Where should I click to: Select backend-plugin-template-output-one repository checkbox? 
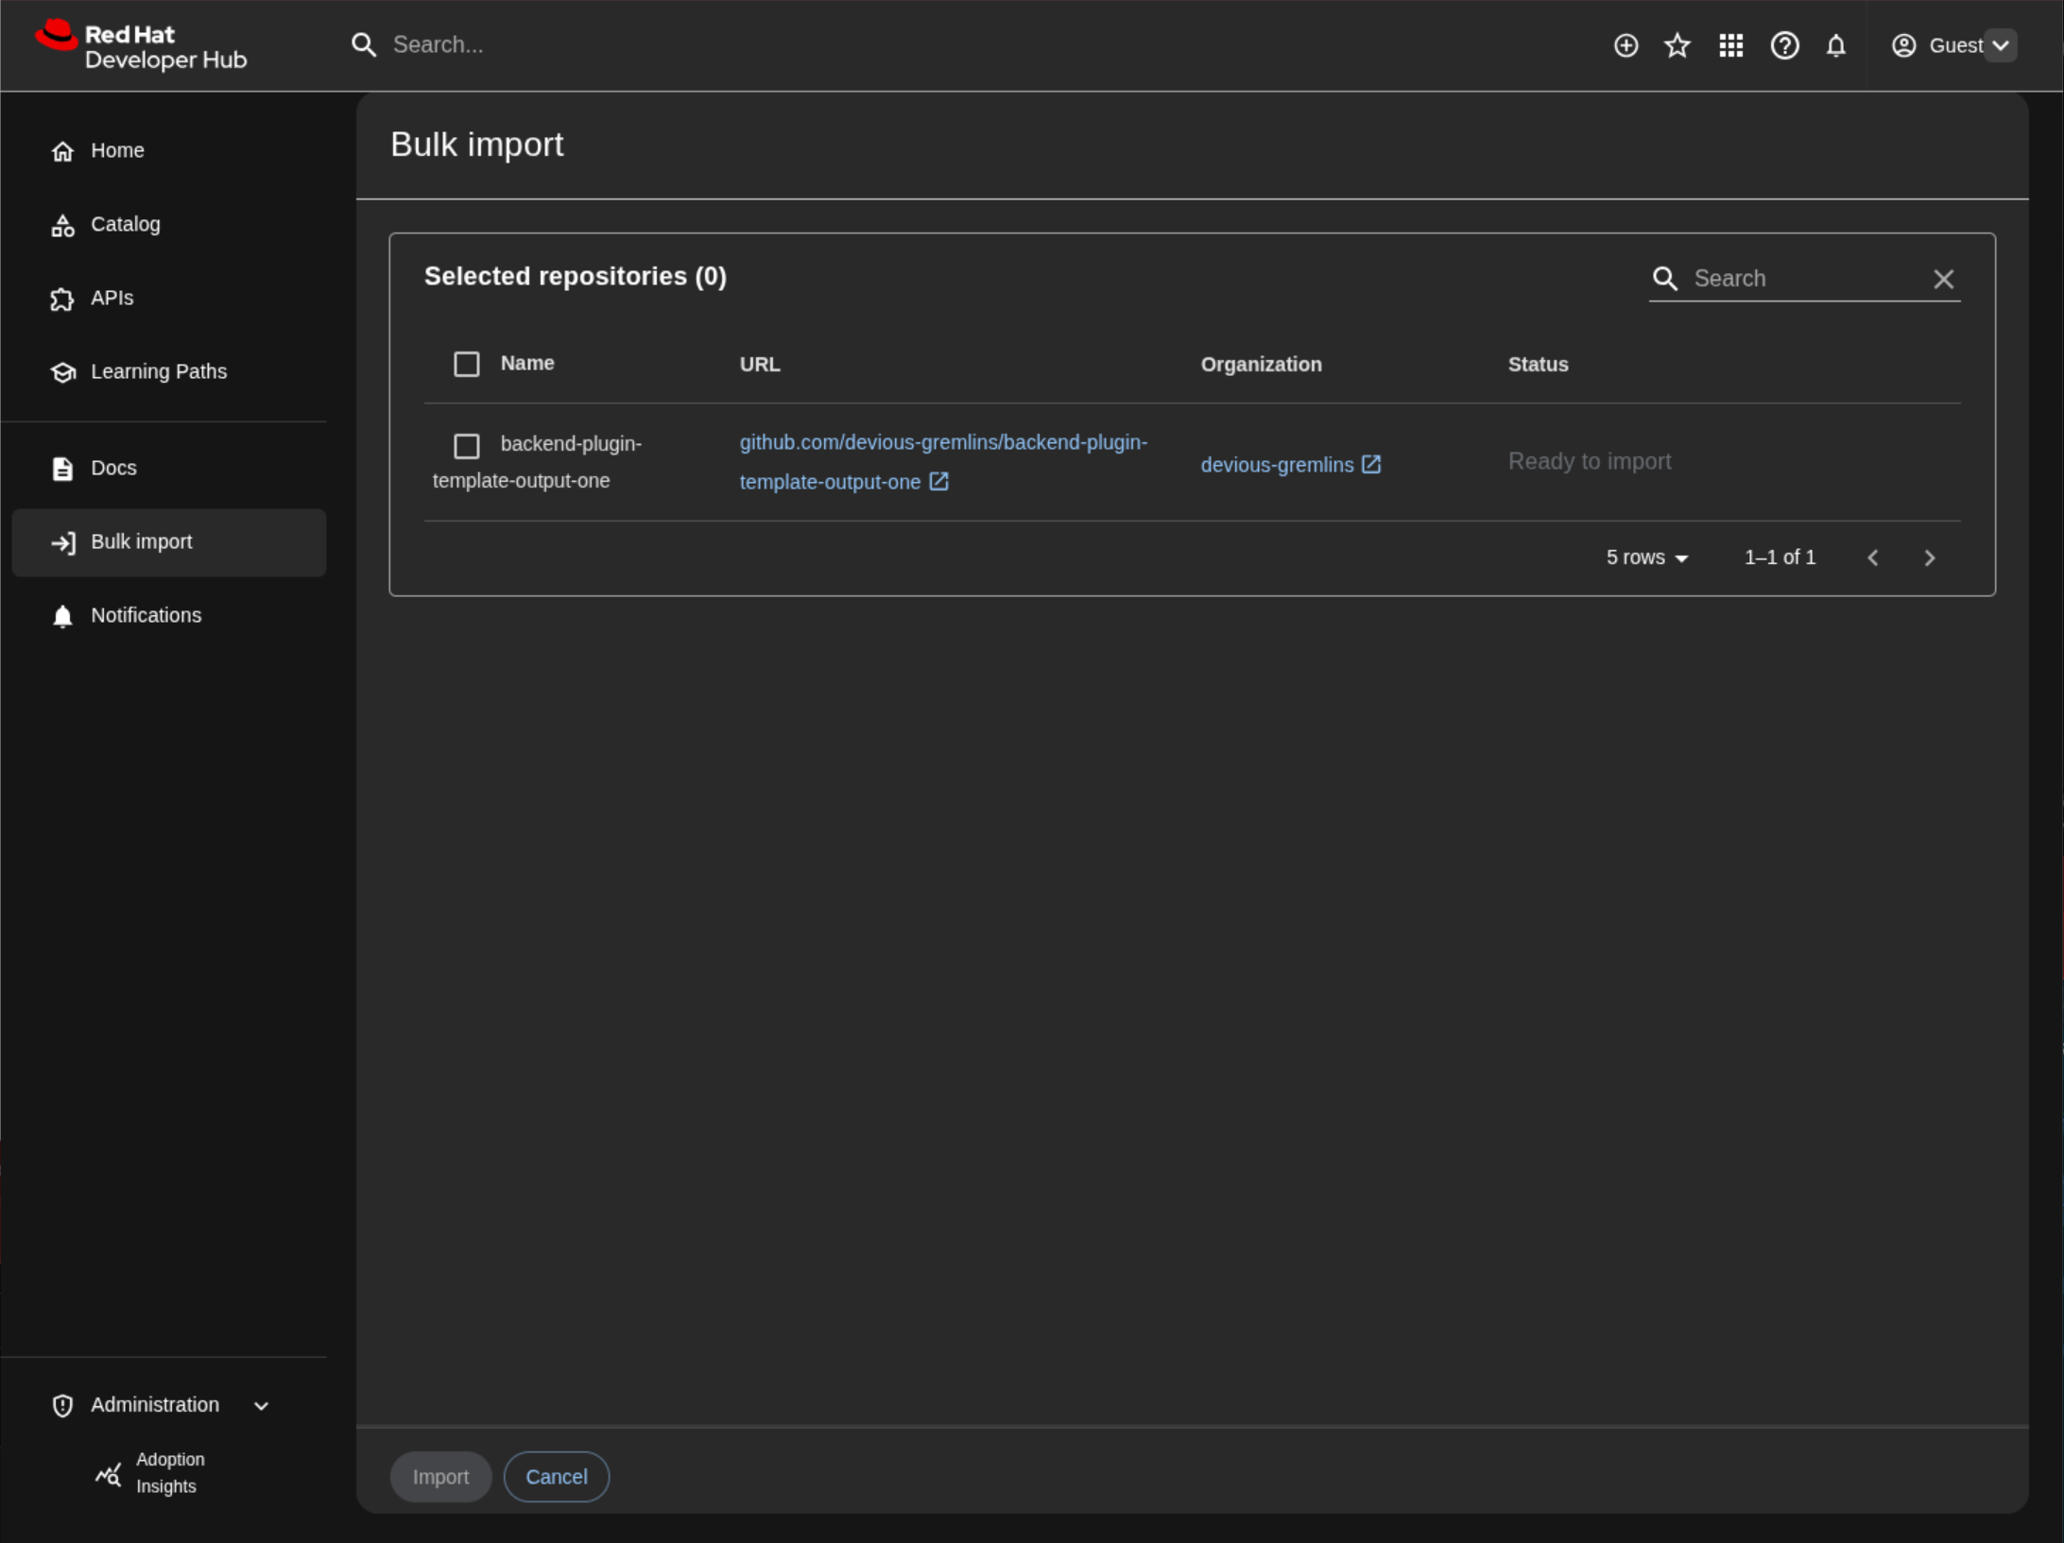tap(466, 445)
